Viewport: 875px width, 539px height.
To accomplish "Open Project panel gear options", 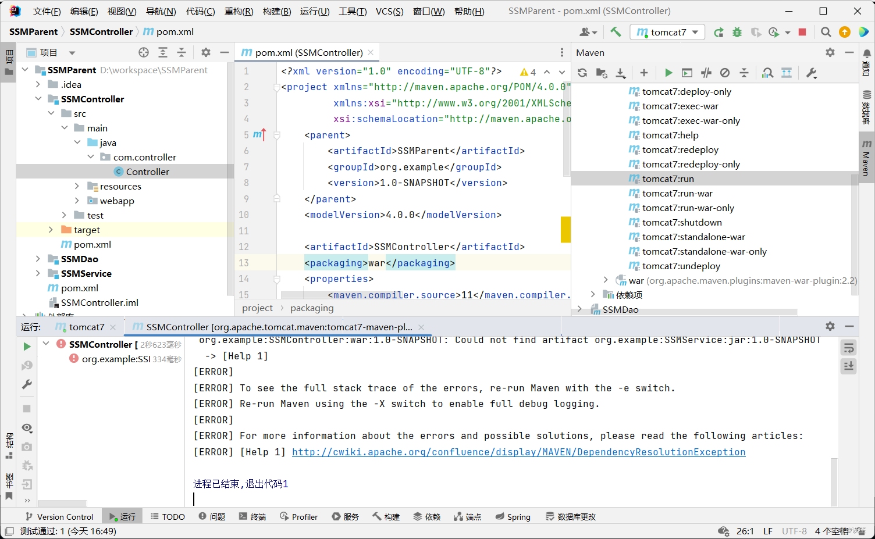I will coord(206,52).
